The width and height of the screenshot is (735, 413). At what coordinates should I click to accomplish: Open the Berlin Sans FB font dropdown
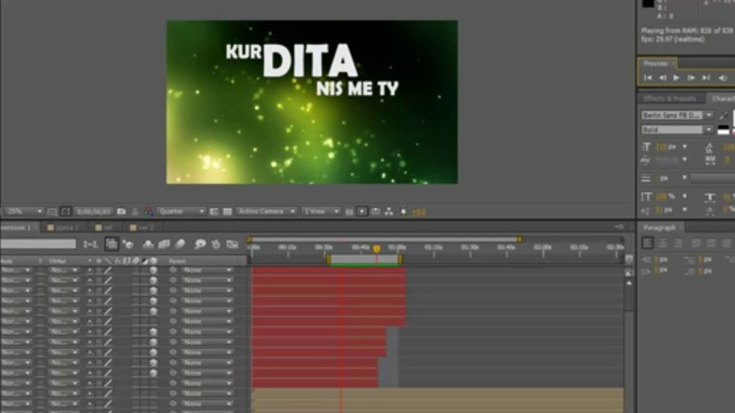coord(677,115)
